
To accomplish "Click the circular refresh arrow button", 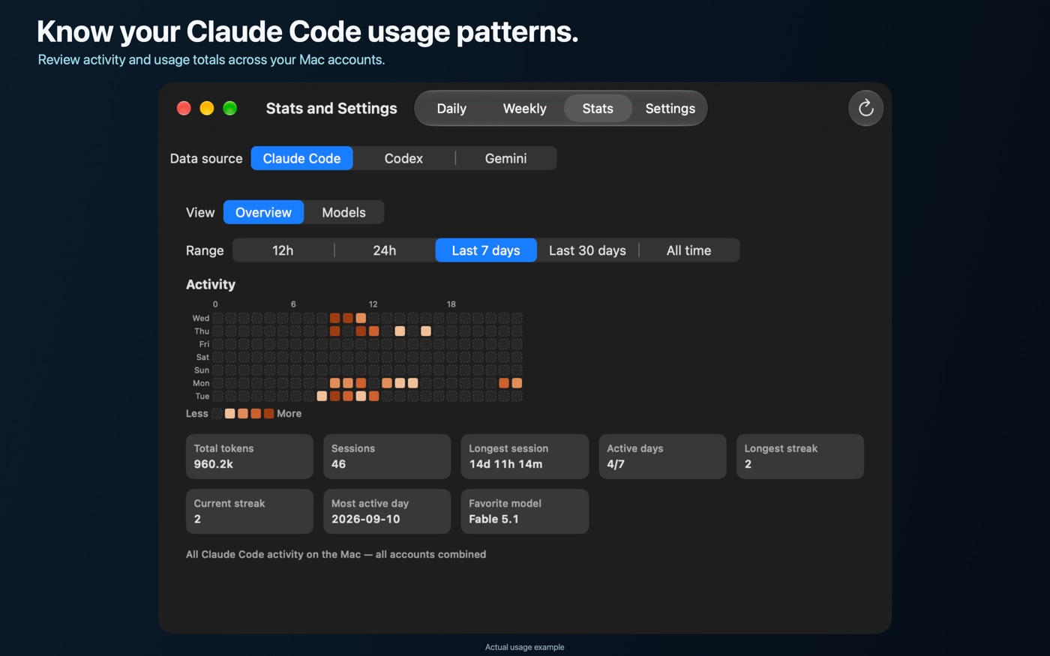I will (x=865, y=108).
